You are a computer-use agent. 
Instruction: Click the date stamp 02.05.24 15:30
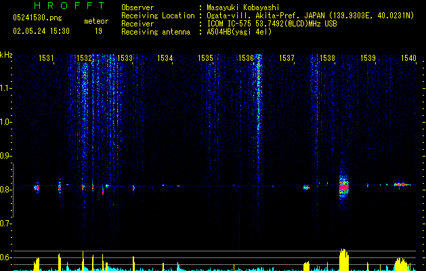41,31
